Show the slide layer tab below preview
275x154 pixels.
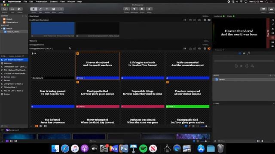pyautogui.click(x=240, y=53)
